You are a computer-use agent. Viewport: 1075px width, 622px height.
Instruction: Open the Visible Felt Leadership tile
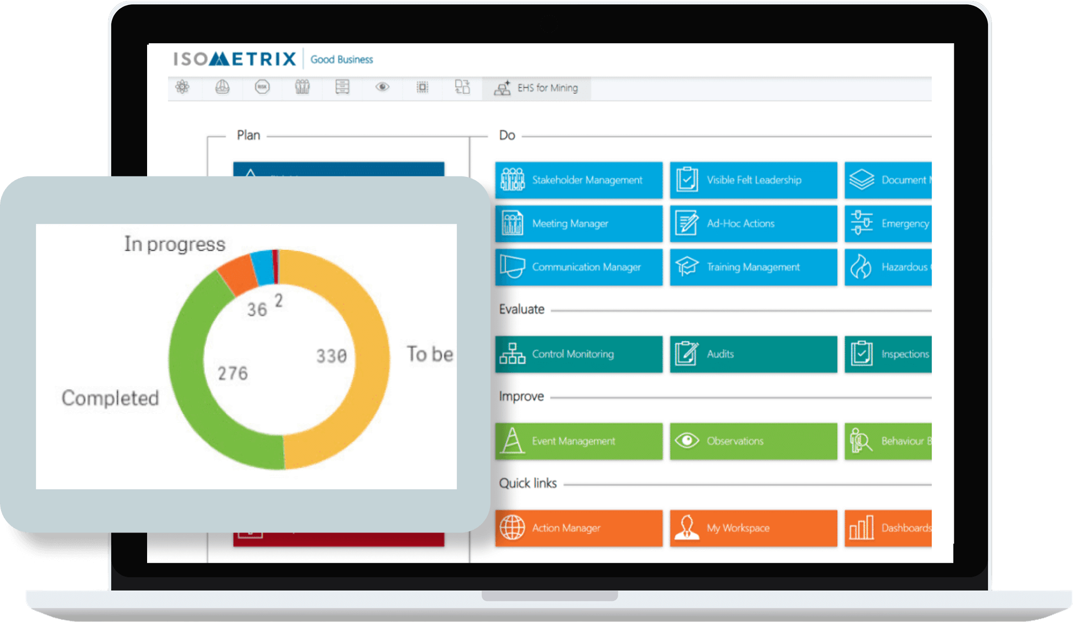click(753, 180)
